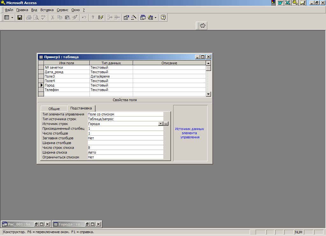326x236 pixels.
Task: Click the Access key icon in shortcut bar
Action: (x=295, y=3)
